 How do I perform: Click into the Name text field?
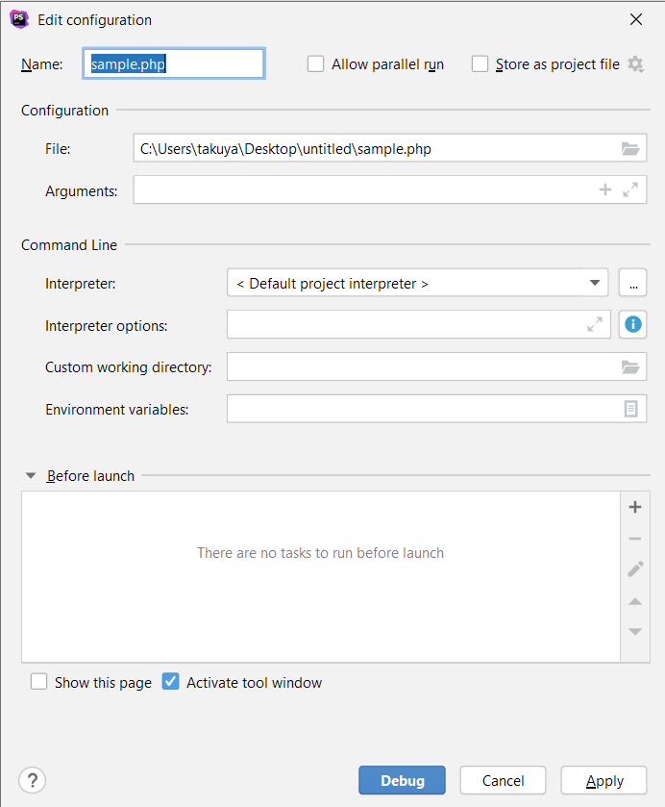click(174, 64)
